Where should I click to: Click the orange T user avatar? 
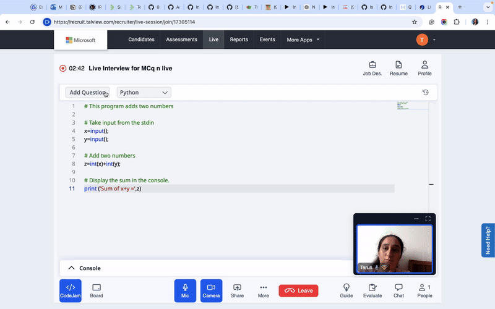coord(422,40)
